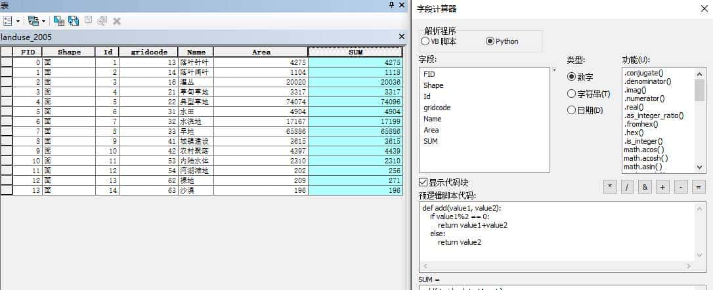
Task: Click the Area column header
Action: click(261, 52)
